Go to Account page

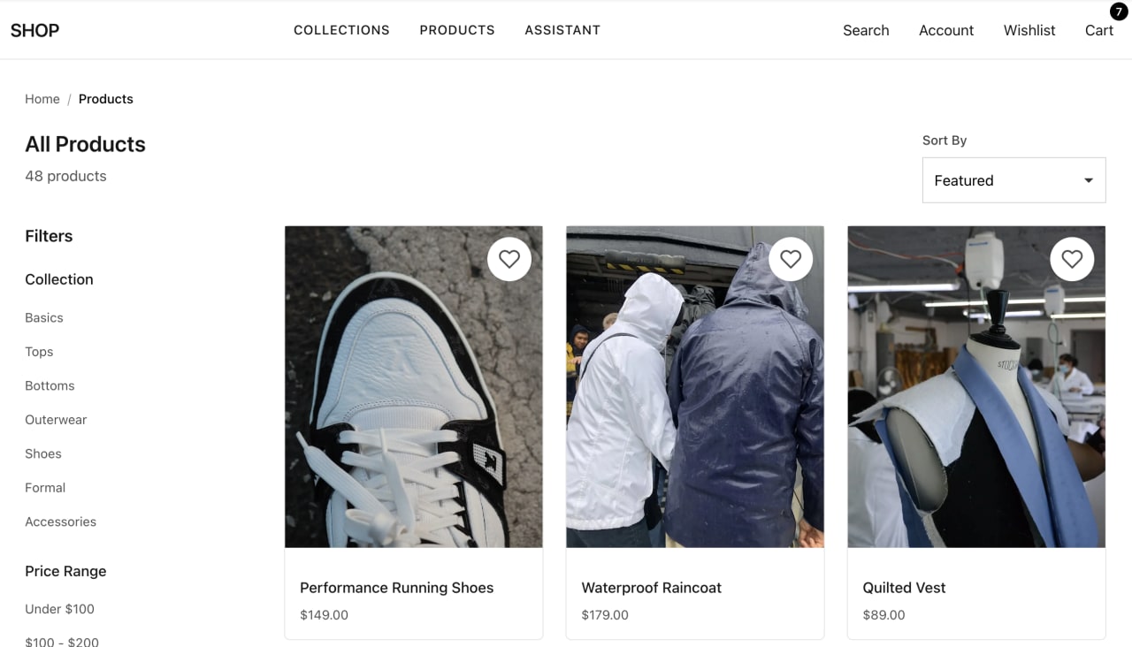pos(946,30)
